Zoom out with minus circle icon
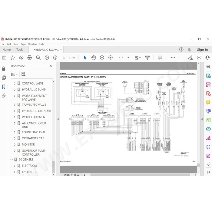The image size is (212, 212). [102, 58]
